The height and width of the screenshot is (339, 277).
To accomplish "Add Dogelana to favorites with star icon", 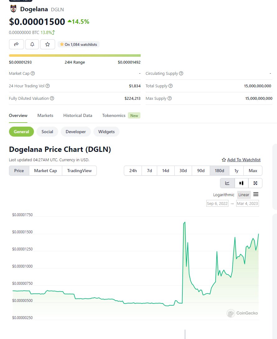I will click(x=47, y=44).
